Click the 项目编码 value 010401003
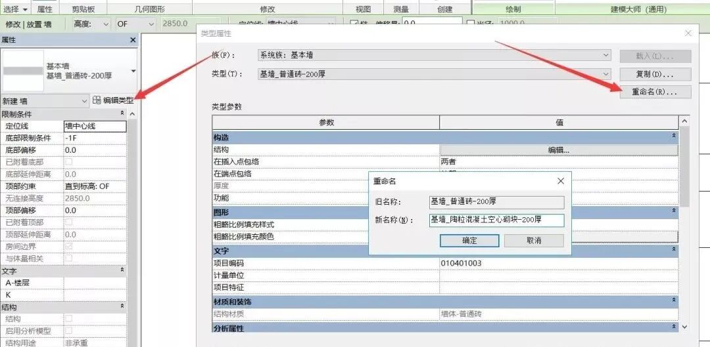Viewport: 710px width, 347px height. coord(559,263)
